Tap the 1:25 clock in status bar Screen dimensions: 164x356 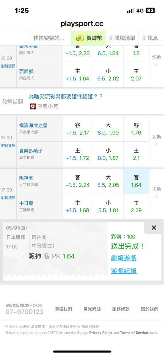coord(22,10)
